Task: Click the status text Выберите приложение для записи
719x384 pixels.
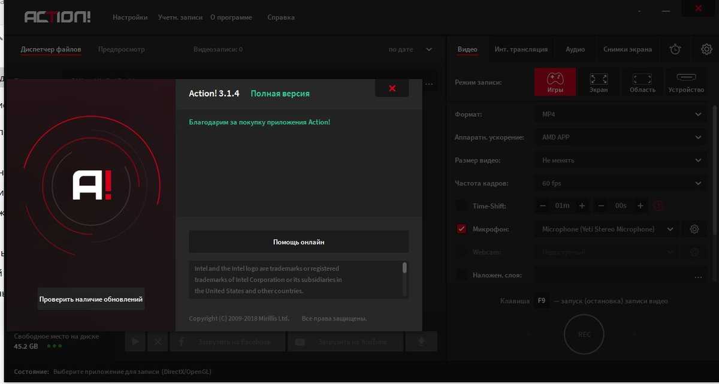Action: coord(132,372)
